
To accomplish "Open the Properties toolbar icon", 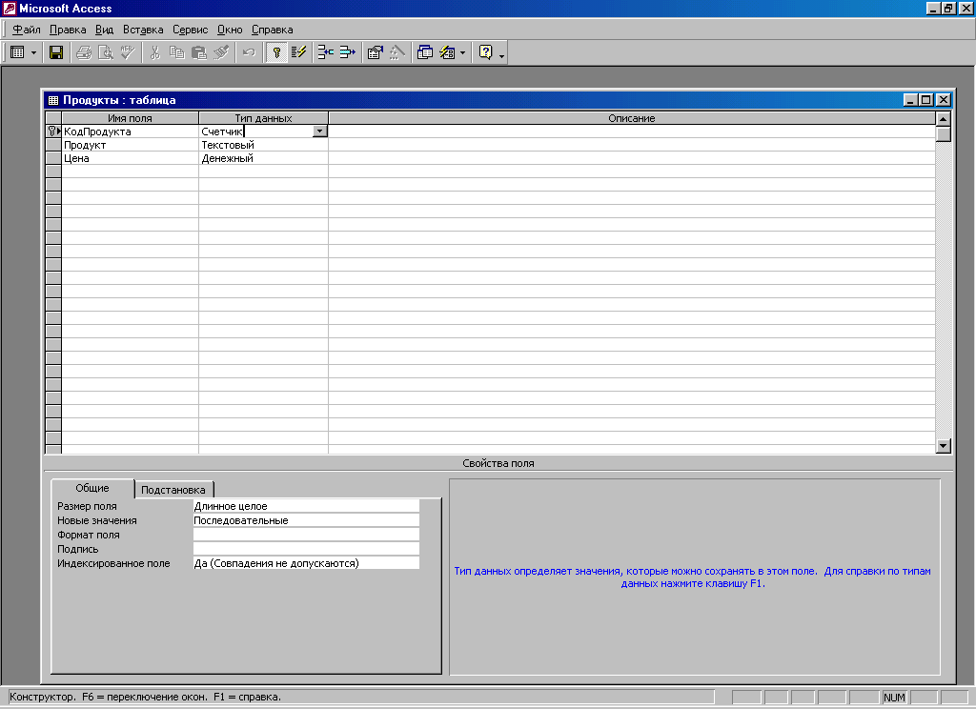I will pos(375,53).
